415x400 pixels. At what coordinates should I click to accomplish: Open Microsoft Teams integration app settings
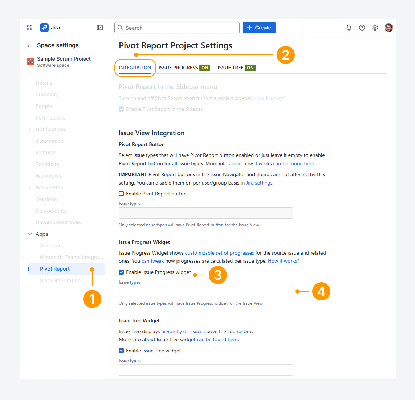[x=72, y=258]
